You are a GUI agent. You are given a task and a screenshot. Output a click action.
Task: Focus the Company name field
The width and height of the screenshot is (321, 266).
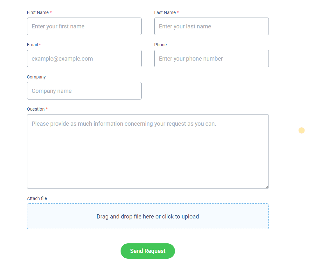[84, 91]
